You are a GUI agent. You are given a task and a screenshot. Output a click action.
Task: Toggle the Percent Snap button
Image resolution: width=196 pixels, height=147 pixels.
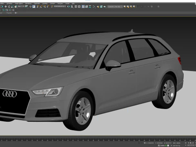point(45,7)
